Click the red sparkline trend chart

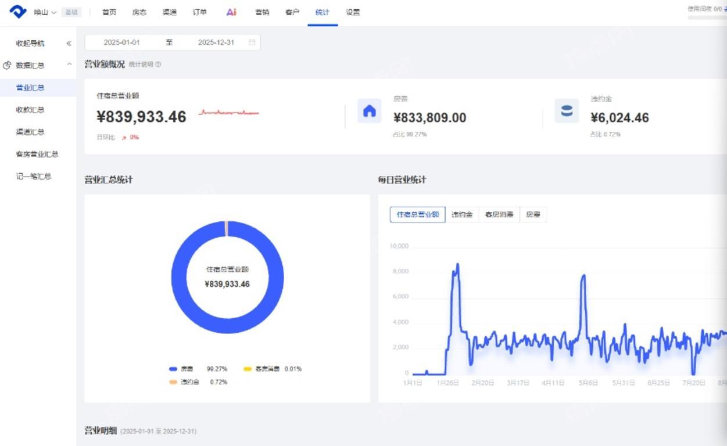229,112
